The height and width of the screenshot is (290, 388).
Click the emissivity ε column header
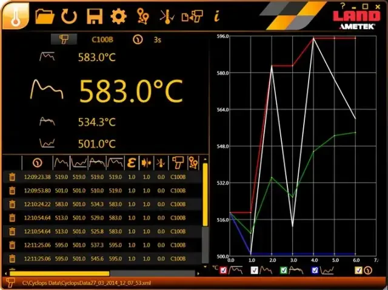132,163
